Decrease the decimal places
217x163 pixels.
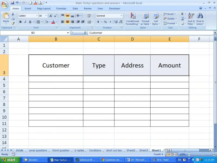[x=121, y=22]
